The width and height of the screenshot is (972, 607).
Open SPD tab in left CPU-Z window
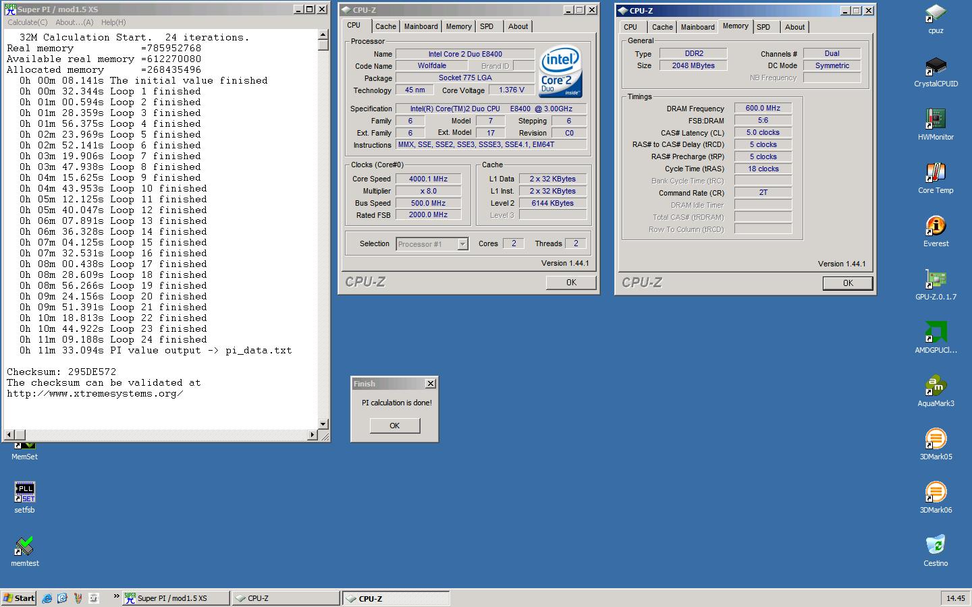click(487, 26)
